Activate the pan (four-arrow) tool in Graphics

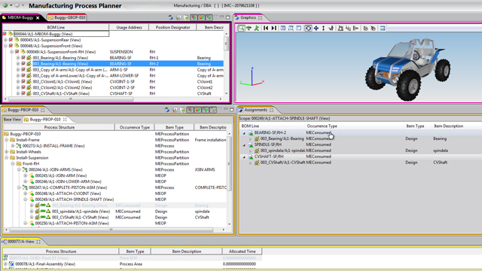click(x=316, y=29)
